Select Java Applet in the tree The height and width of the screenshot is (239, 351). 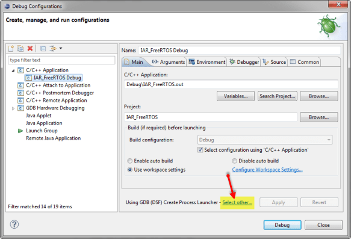[39, 116]
